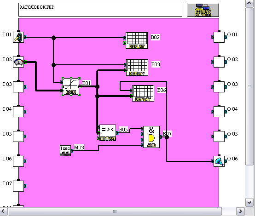This screenshot has width=255, height=216.
Task: Click the empty output block O 01
Action: click(x=219, y=37)
